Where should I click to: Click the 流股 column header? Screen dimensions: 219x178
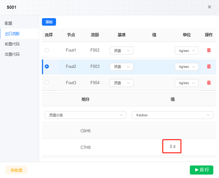pos(95,35)
